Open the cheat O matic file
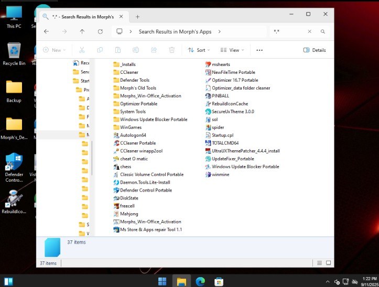The width and height of the screenshot is (379, 287). (x=131, y=159)
